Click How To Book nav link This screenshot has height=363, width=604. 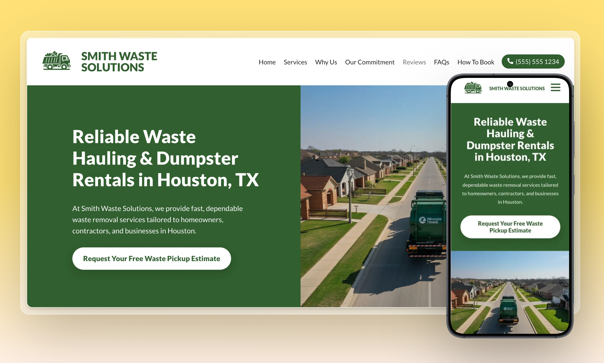coord(475,62)
